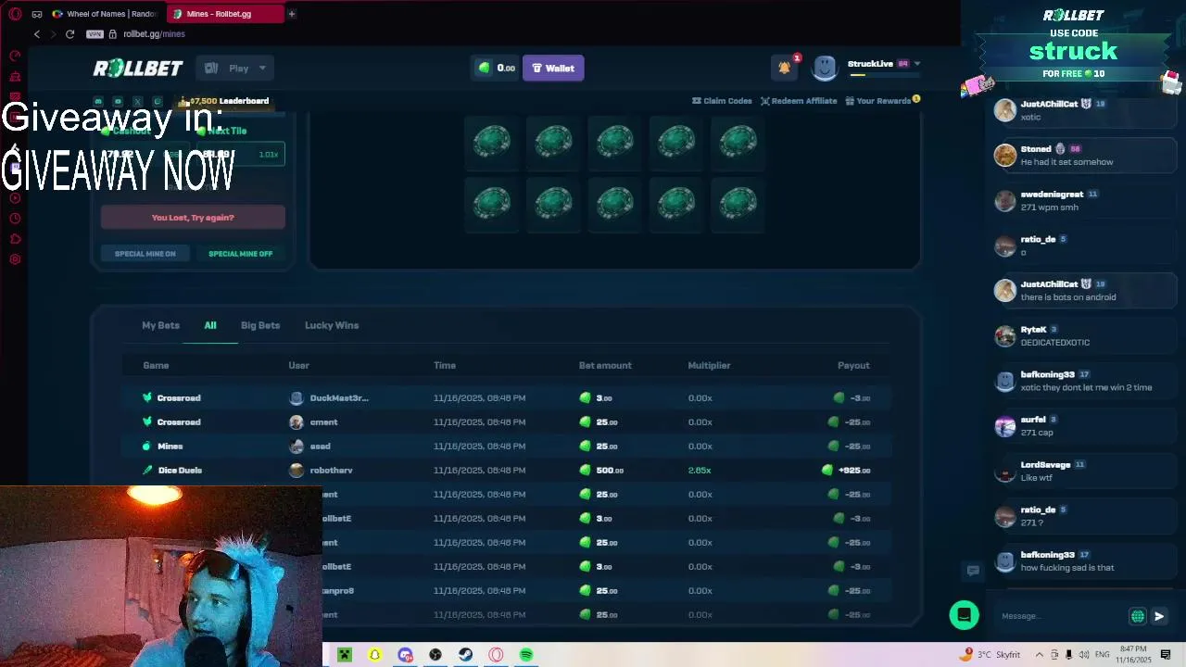Click chat user RyteK
This screenshot has height=667, width=1186.
click(1033, 330)
